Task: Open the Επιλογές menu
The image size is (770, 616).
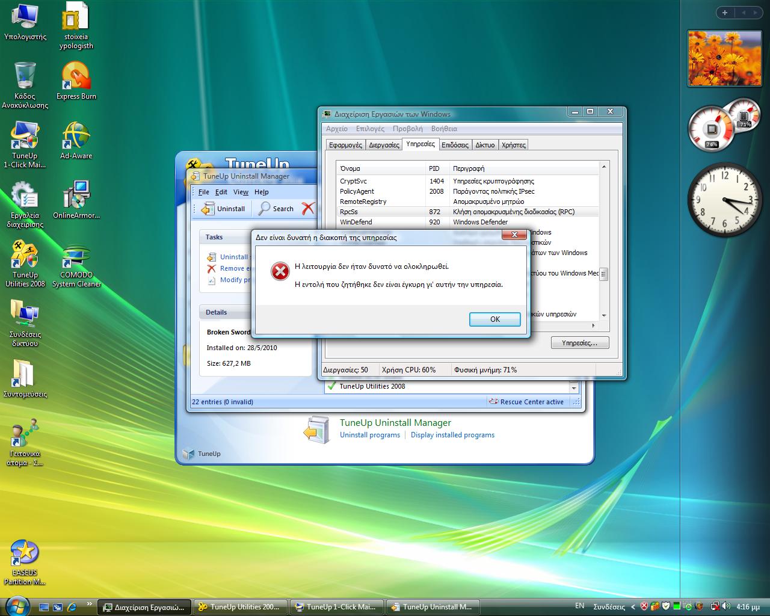Action: pyautogui.click(x=370, y=129)
